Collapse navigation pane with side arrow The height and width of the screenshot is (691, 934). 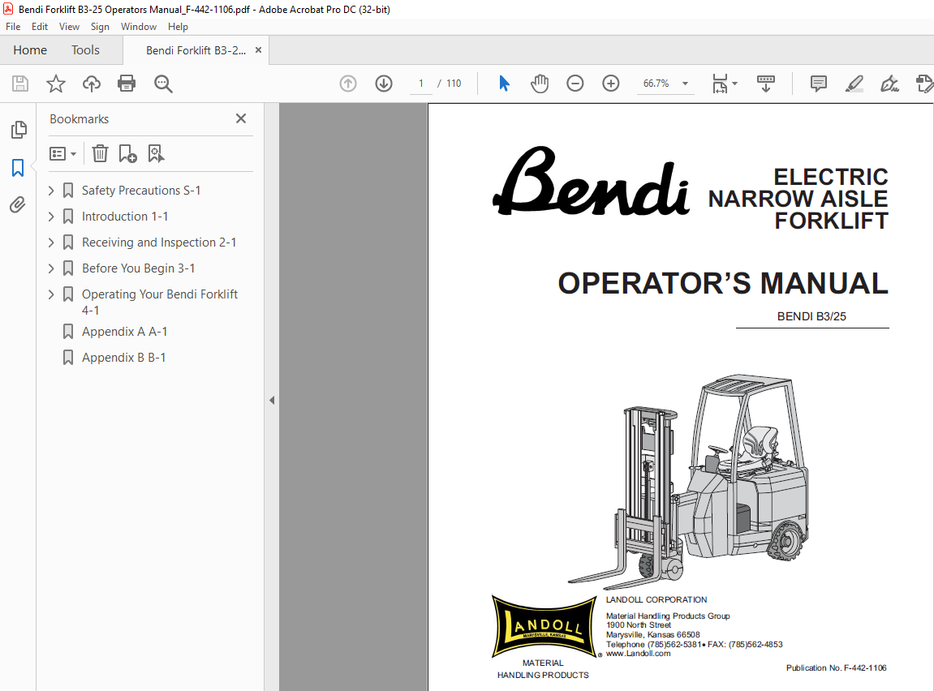pos(272,400)
